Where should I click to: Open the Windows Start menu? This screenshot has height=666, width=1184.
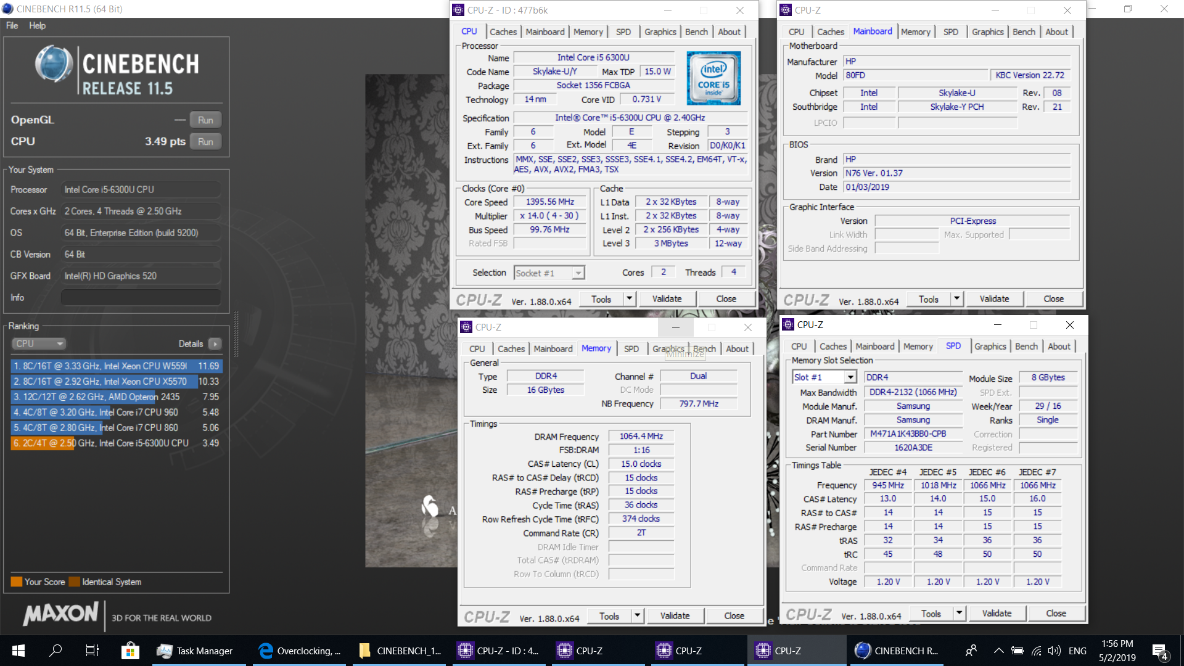click(18, 651)
